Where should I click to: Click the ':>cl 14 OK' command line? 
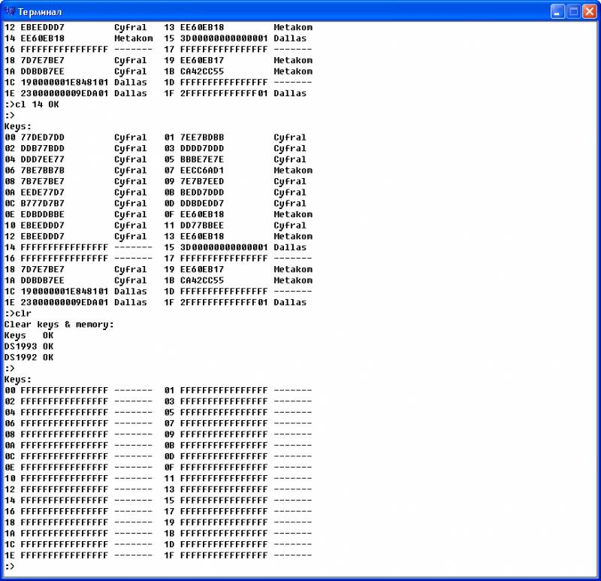(x=32, y=104)
